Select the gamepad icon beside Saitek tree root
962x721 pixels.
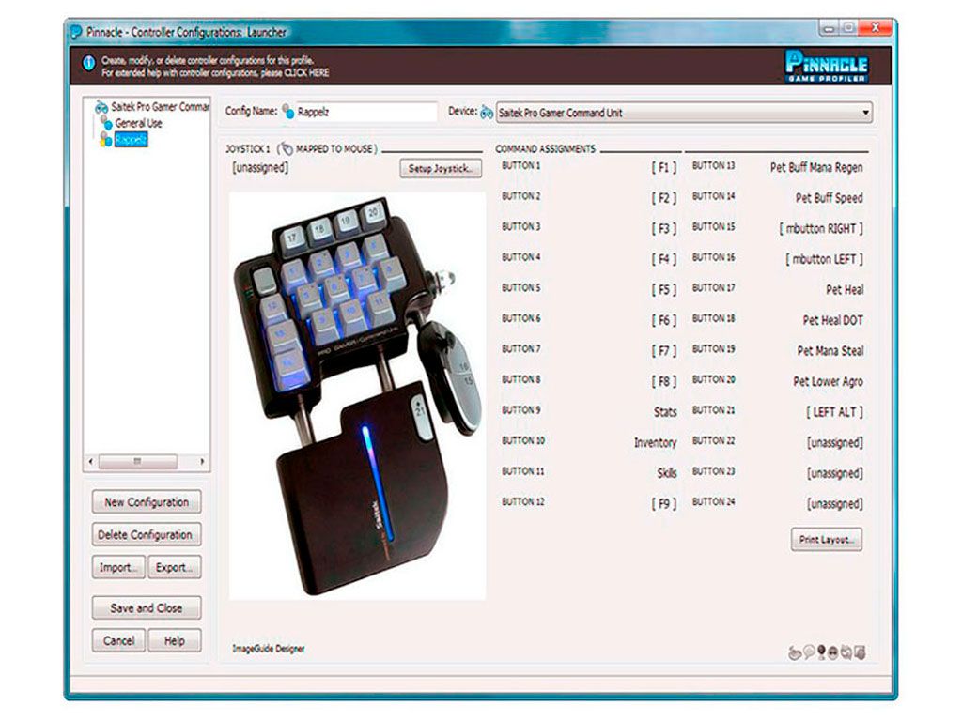tap(101, 107)
